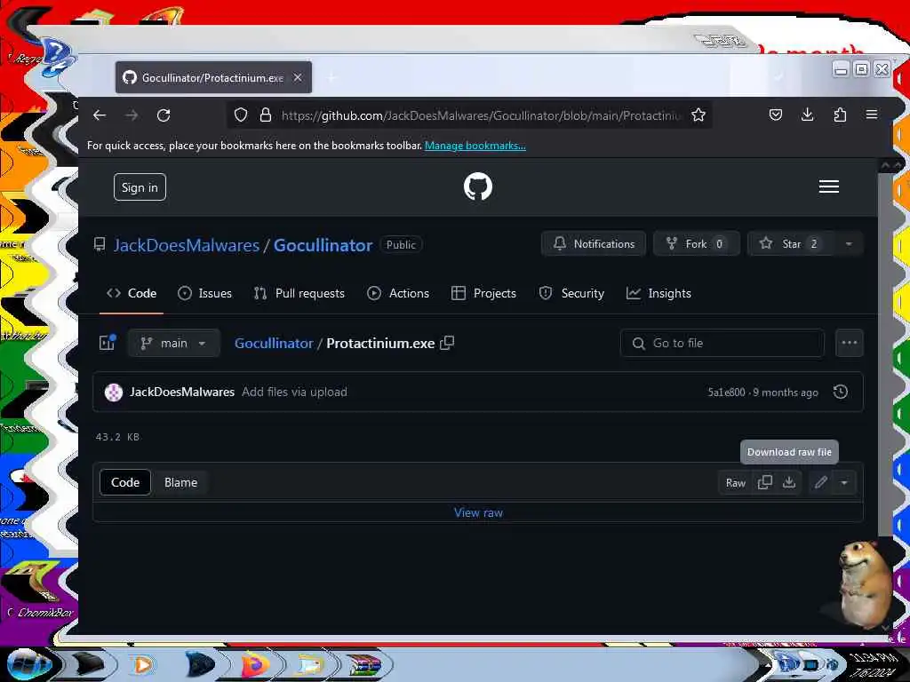Open the Manage bookmarks link
This screenshot has height=682, width=910.
pyautogui.click(x=475, y=146)
